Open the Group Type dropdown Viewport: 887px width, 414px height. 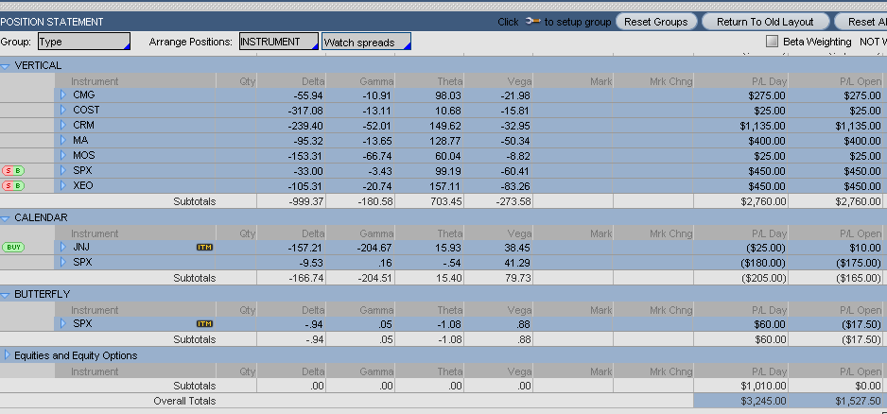[x=83, y=42]
